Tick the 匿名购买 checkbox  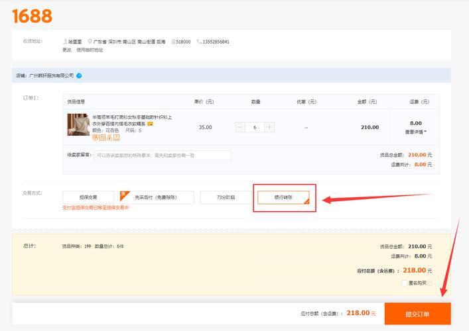click(404, 283)
